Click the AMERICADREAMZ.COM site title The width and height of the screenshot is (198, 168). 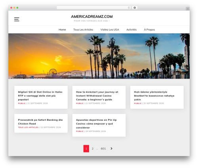[x=92, y=17]
